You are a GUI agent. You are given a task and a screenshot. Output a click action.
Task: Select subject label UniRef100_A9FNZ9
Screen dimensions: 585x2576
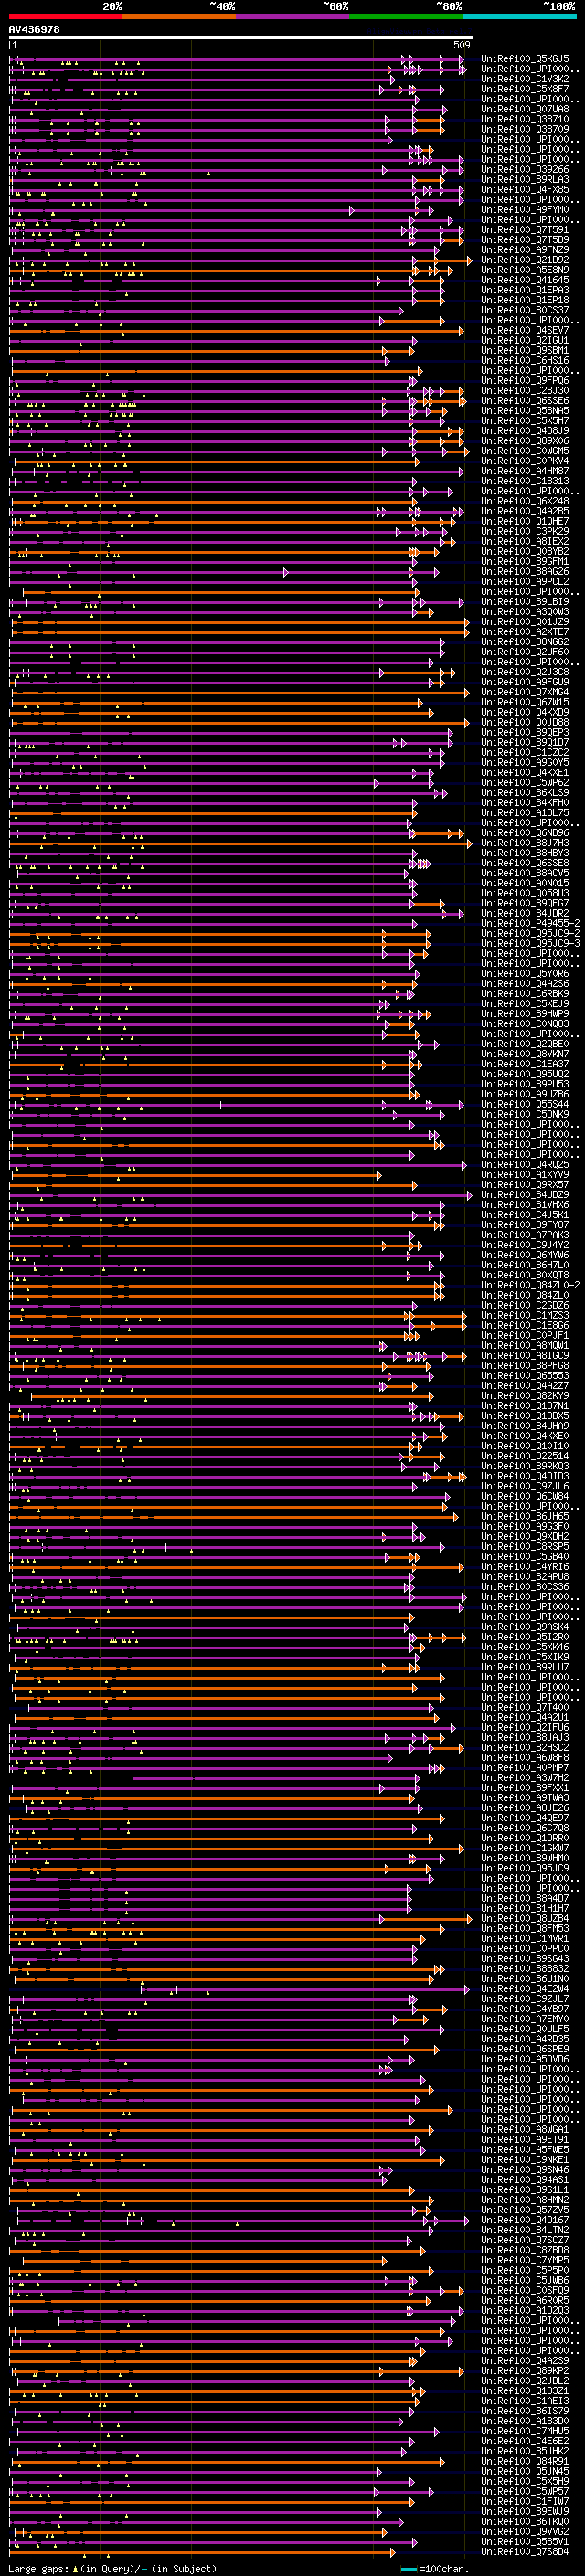[x=525, y=250]
